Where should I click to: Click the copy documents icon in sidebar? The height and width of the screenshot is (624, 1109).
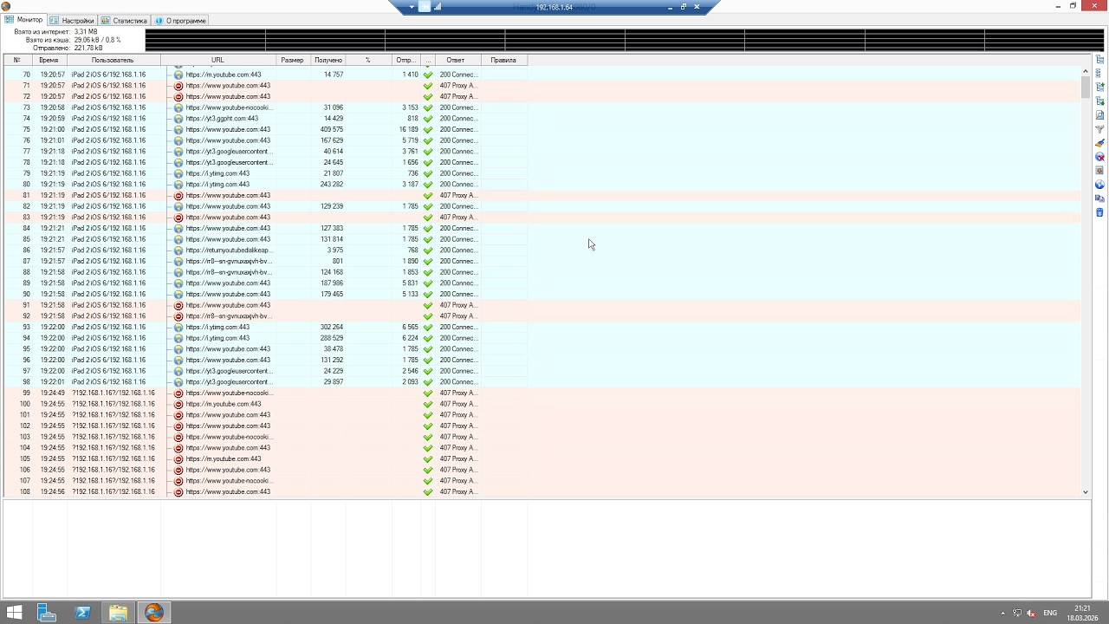click(x=1099, y=198)
